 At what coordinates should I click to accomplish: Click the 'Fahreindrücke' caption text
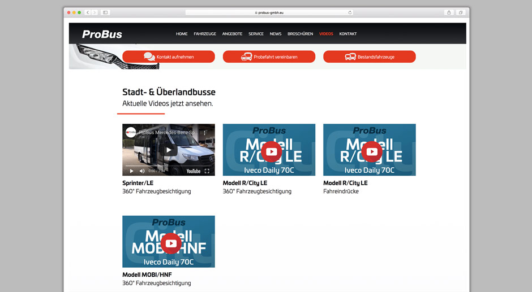pos(341,191)
